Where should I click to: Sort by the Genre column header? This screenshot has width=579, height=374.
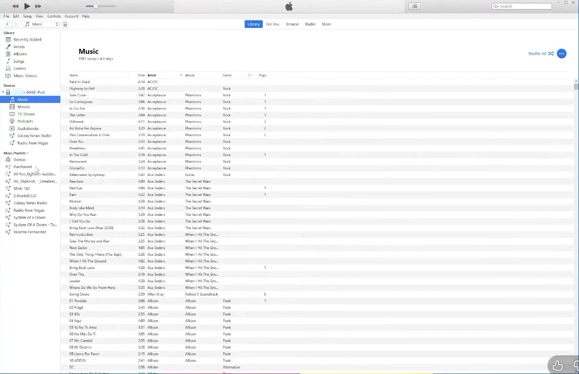point(227,76)
